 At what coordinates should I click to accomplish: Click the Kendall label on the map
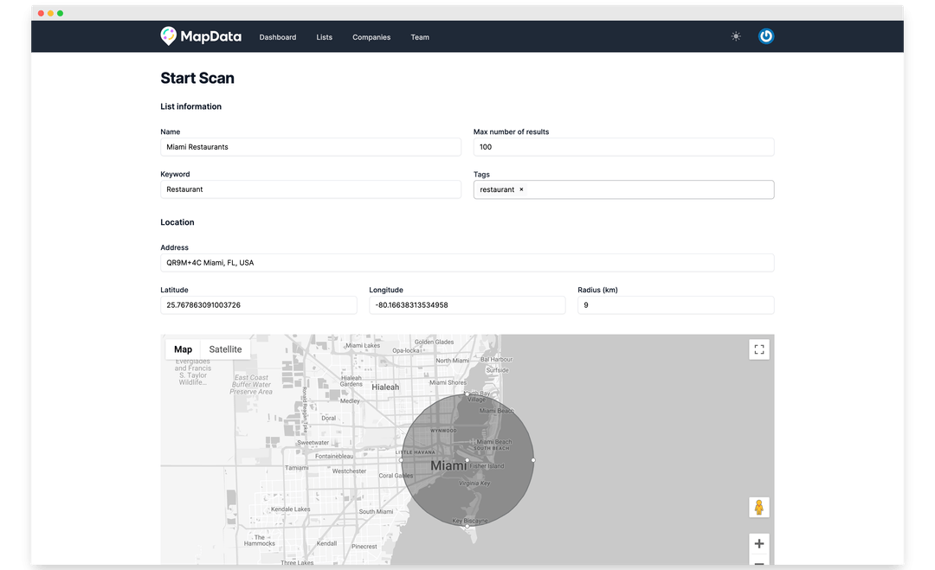326,543
